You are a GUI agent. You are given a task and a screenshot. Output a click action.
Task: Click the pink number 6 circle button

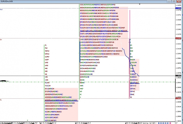pos(170,123)
